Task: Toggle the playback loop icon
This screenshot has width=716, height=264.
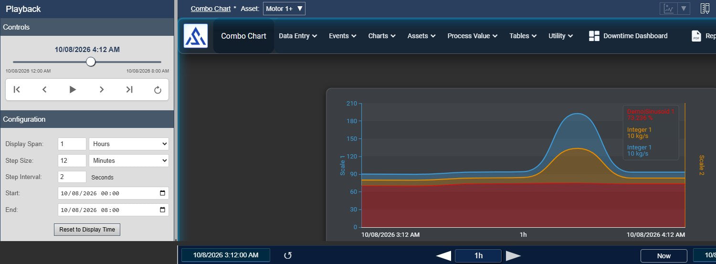Action: tap(158, 90)
